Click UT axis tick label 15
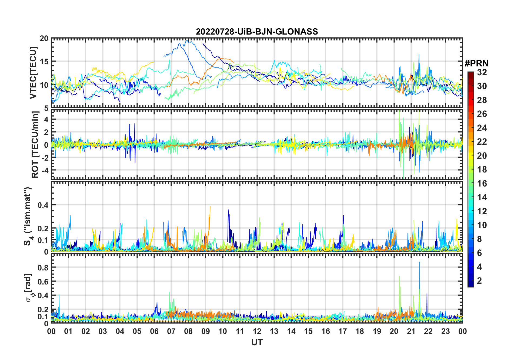The height and width of the screenshot is (359, 514). [308, 331]
